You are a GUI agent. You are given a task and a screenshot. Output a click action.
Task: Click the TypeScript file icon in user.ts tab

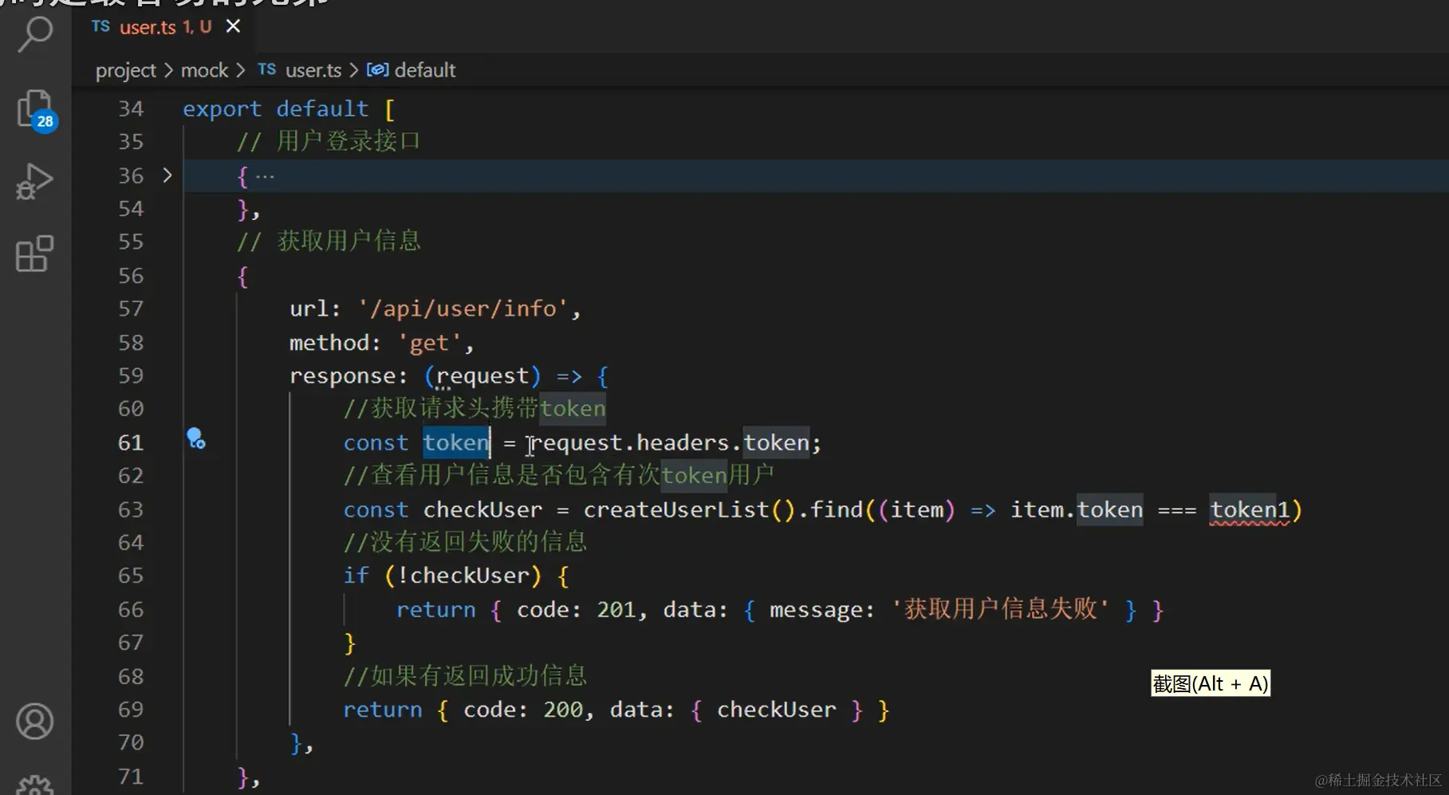[100, 26]
